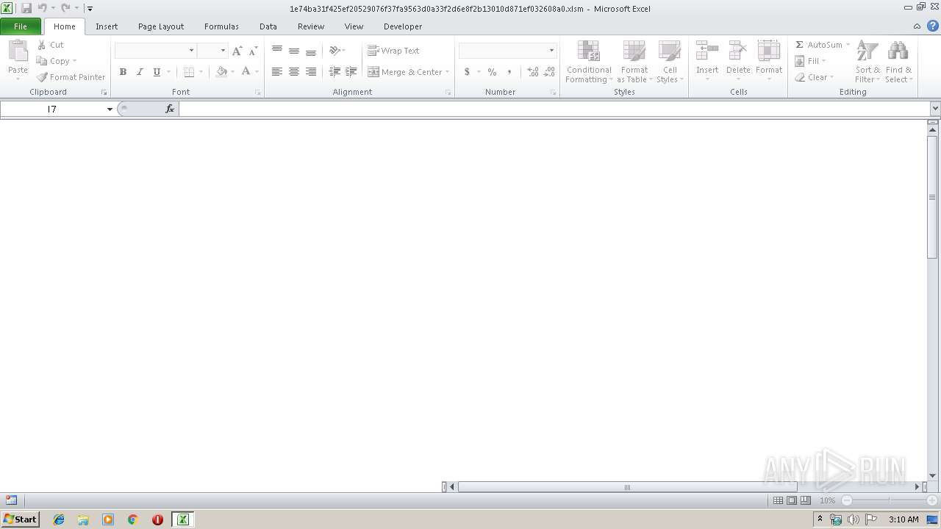The image size is (941, 529).
Task: Click Increase Indent icon
Action: tap(351, 72)
